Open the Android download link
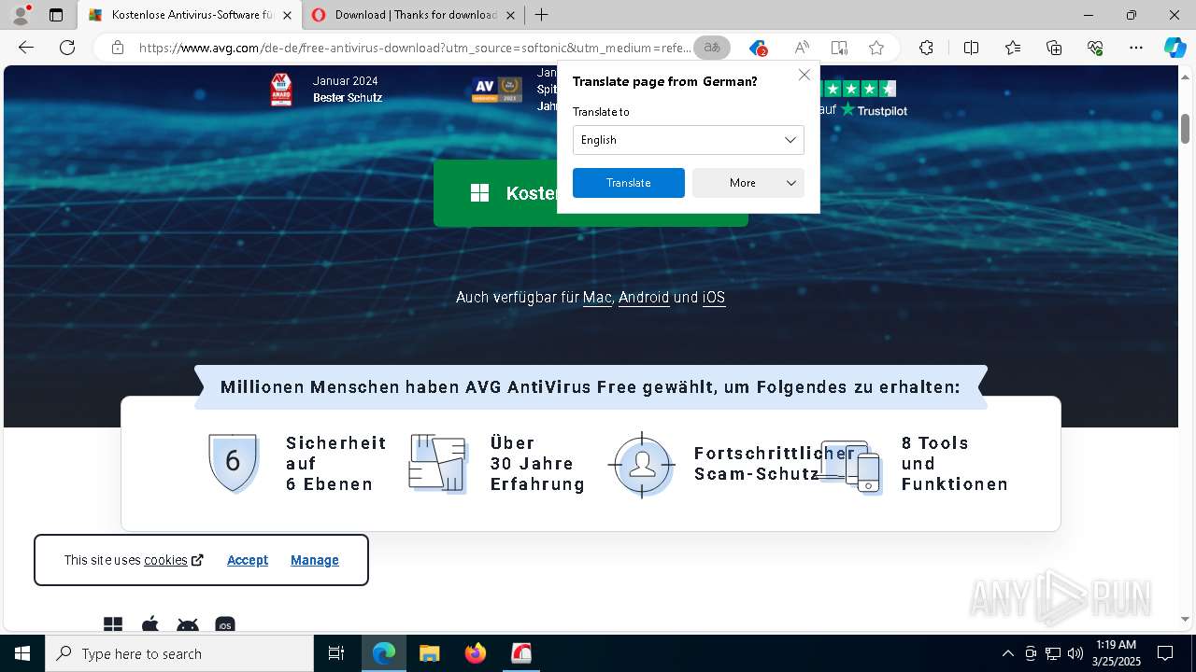Viewport: 1196px width, 672px height. click(644, 298)
